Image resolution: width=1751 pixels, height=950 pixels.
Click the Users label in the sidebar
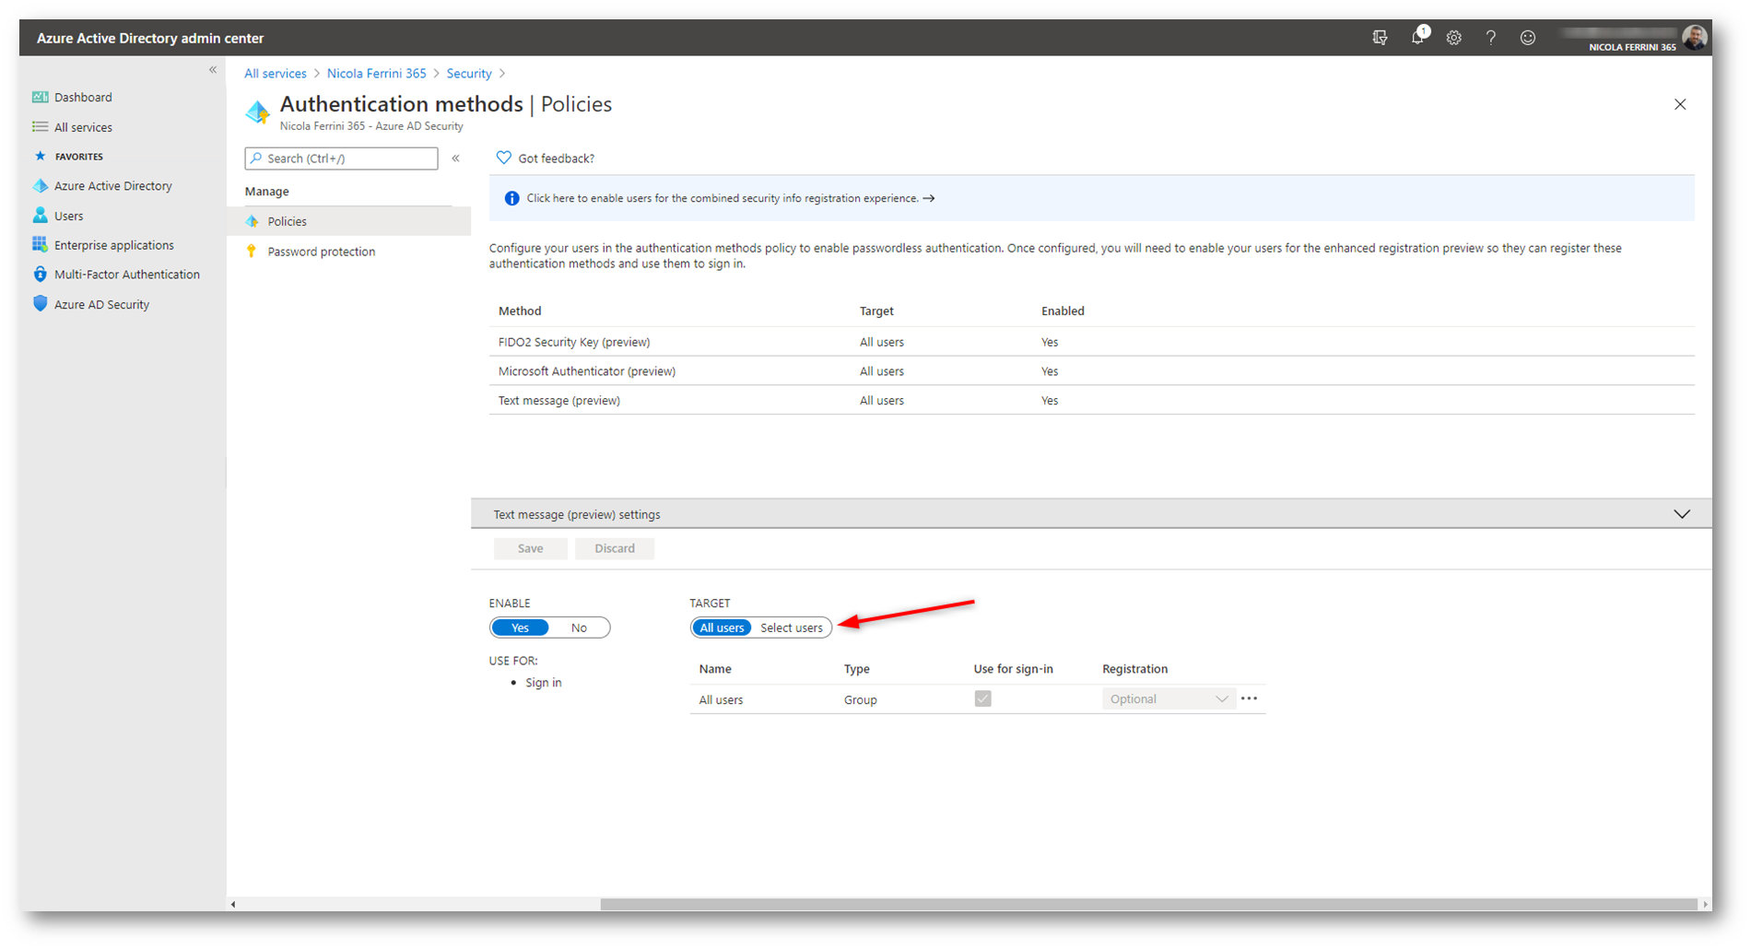tap(68, 216)
